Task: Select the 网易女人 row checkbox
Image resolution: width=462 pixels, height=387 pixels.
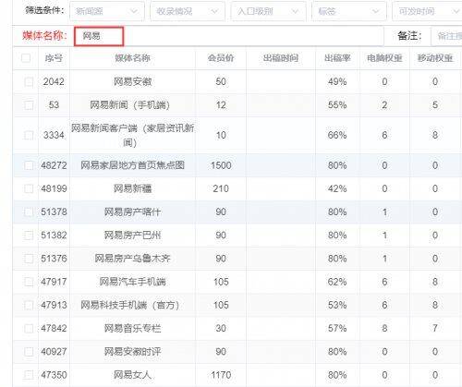Action: (29, 375)
